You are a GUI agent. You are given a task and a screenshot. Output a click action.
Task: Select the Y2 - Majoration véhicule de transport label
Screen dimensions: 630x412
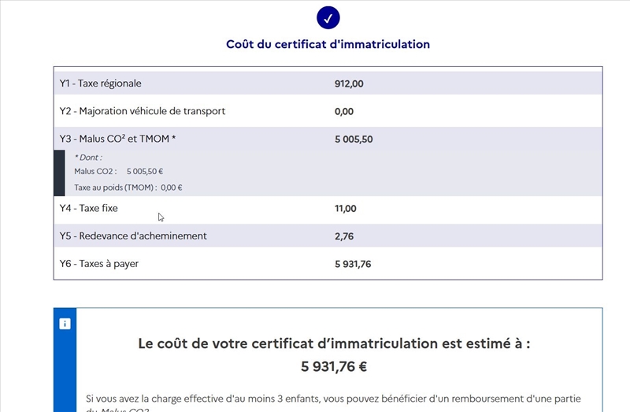point(143,111)
